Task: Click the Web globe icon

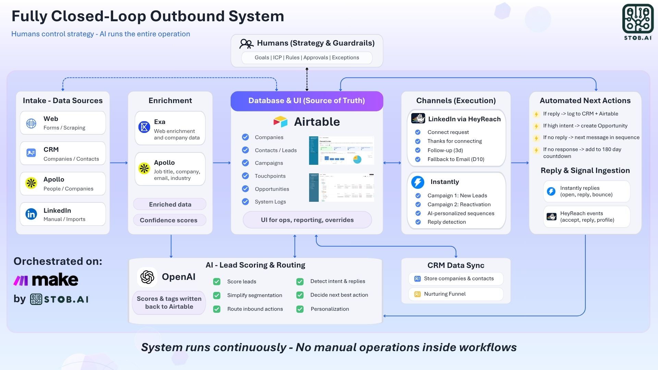Action: coord(31,123)
